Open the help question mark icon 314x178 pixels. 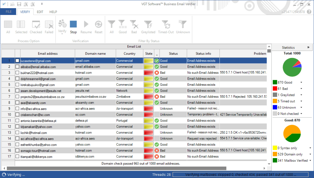309,12
